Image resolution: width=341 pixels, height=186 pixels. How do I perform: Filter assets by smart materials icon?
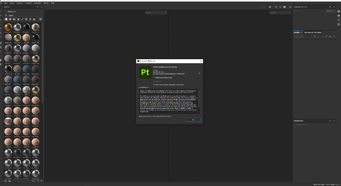click(x=10, y=19)
